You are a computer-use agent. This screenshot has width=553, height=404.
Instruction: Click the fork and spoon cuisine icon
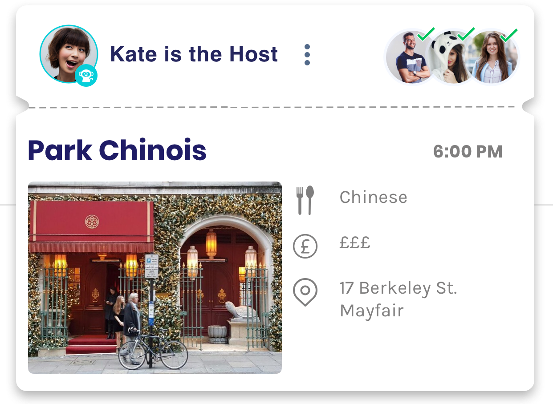(305, 200)
